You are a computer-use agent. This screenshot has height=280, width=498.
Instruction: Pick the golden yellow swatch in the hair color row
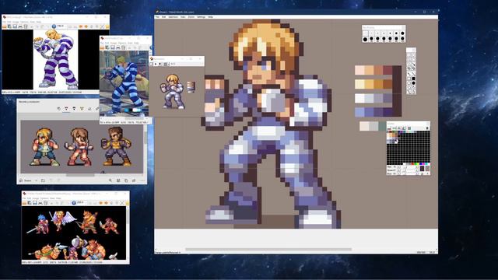point(369,84)
